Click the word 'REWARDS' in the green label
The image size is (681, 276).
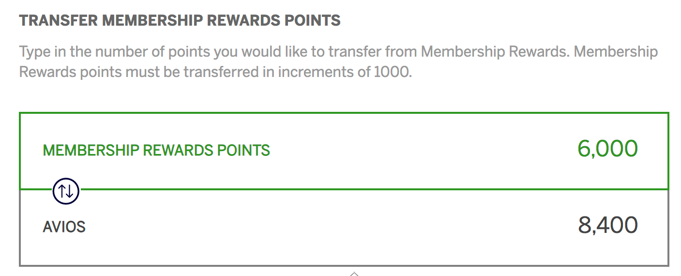(175, 150)
